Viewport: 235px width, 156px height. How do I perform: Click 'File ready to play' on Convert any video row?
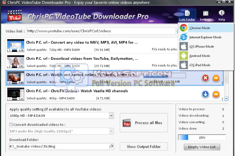pos(164,49)
